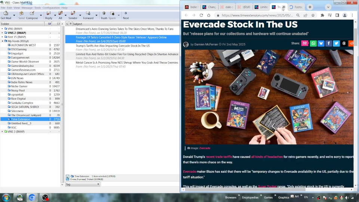This screenshot has width=359, height=202.
Task: Select Dreamcast's Aero Dancing Series message
Action: [122, 31]
